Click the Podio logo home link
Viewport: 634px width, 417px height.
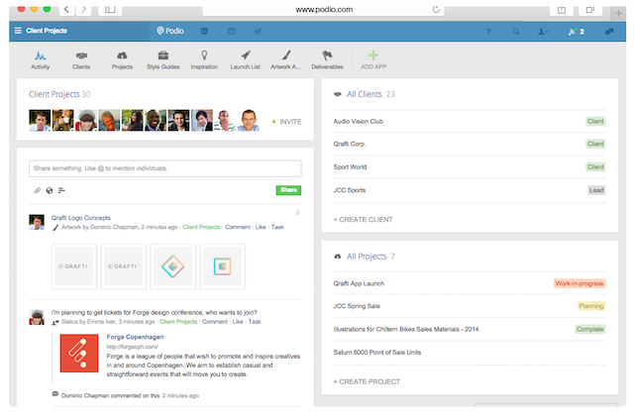click(170, 31)
